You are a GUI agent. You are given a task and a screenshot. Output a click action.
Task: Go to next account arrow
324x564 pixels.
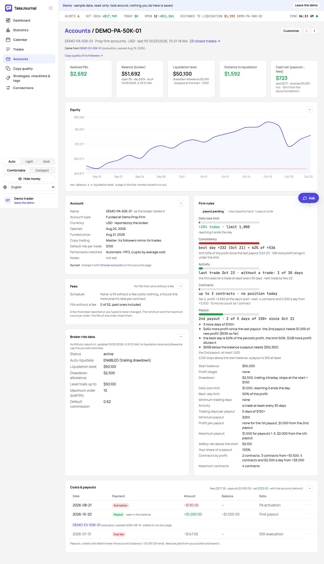click(x=314, y=31)
